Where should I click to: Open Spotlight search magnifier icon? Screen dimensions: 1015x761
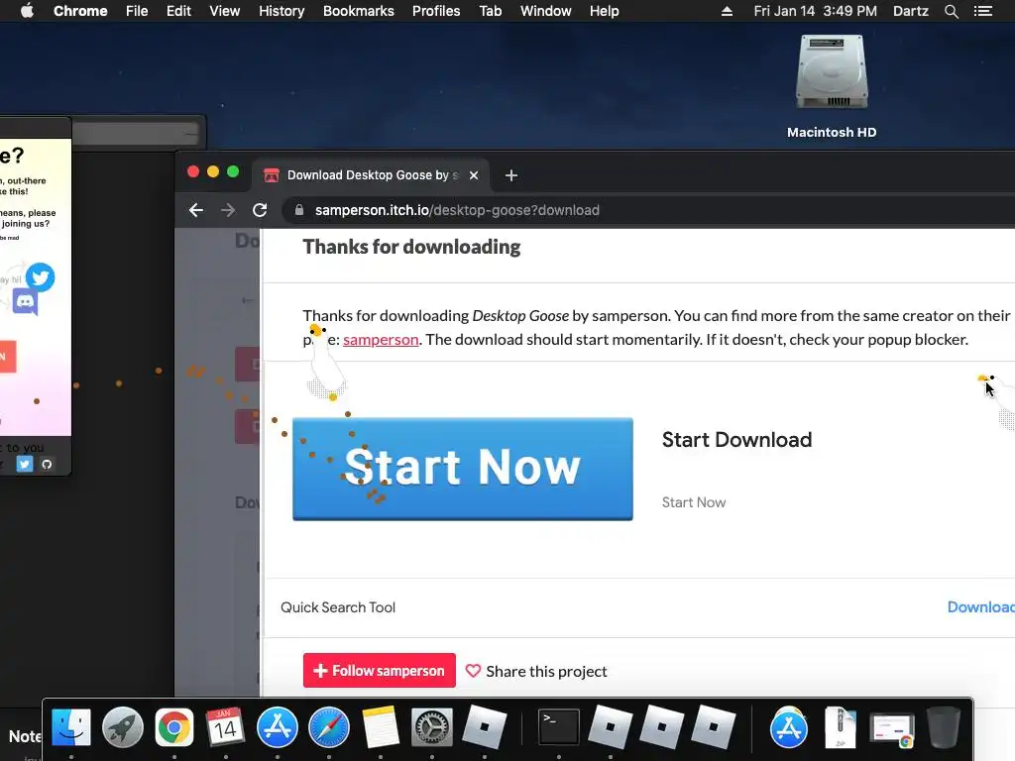pyautogui.click(x=951, y=11)
